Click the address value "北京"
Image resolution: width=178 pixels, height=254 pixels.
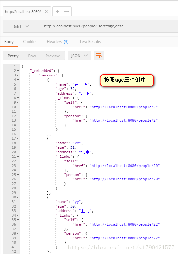pos(85,152)
